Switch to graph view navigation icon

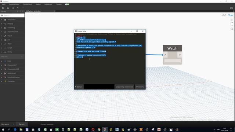224,15
